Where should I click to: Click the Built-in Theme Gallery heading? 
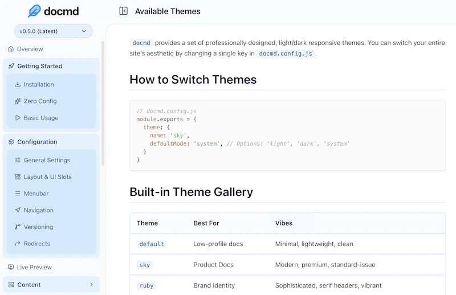point(191,192)
